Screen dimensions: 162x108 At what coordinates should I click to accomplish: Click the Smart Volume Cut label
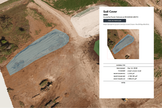(x=119, y=79)
